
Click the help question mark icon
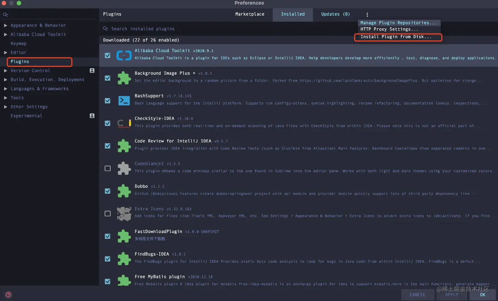tap(8, 295)
